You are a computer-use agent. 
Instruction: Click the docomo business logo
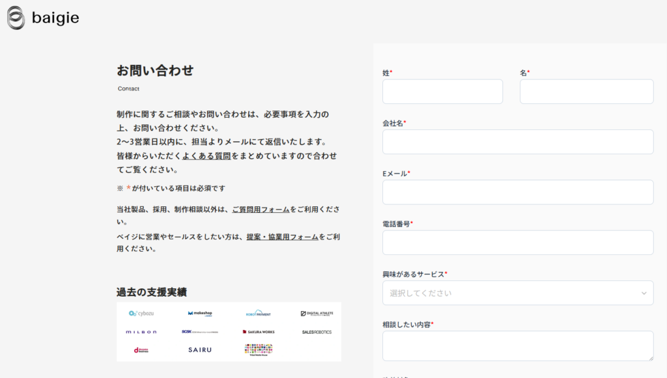(x=141, y=350)
